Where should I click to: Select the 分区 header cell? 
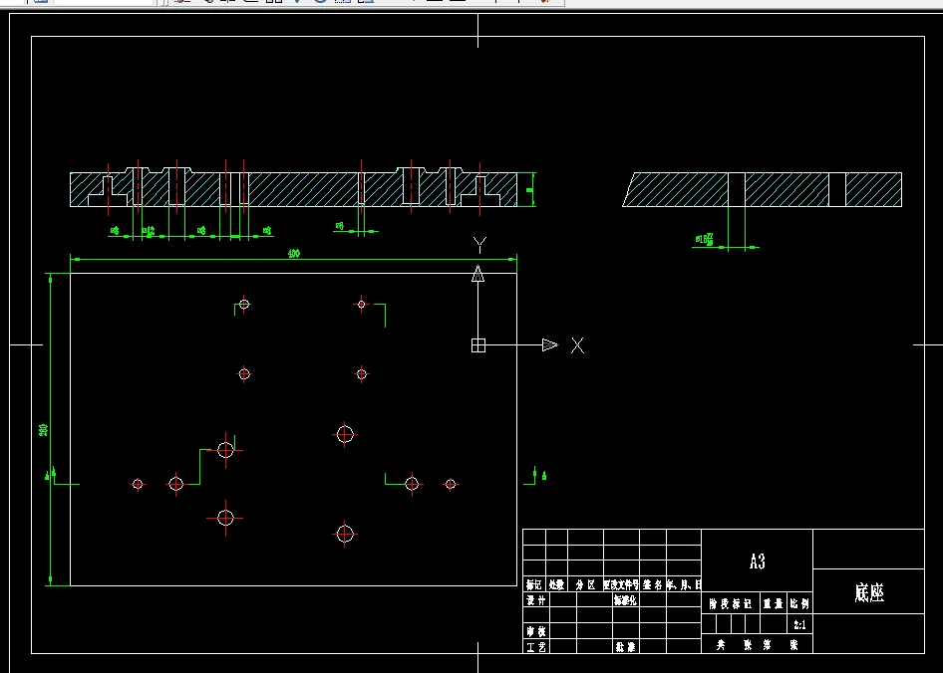585,584
